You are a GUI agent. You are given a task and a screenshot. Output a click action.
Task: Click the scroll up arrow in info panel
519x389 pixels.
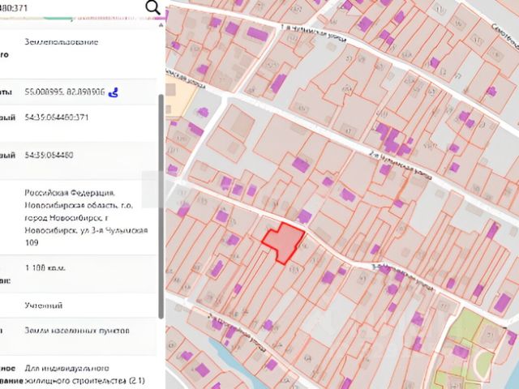161,25
